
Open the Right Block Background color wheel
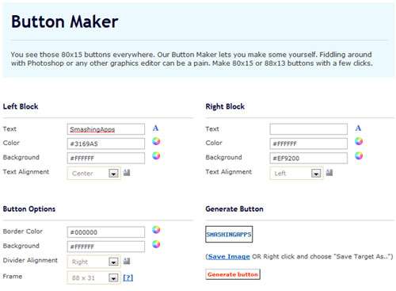coord(359,156)
